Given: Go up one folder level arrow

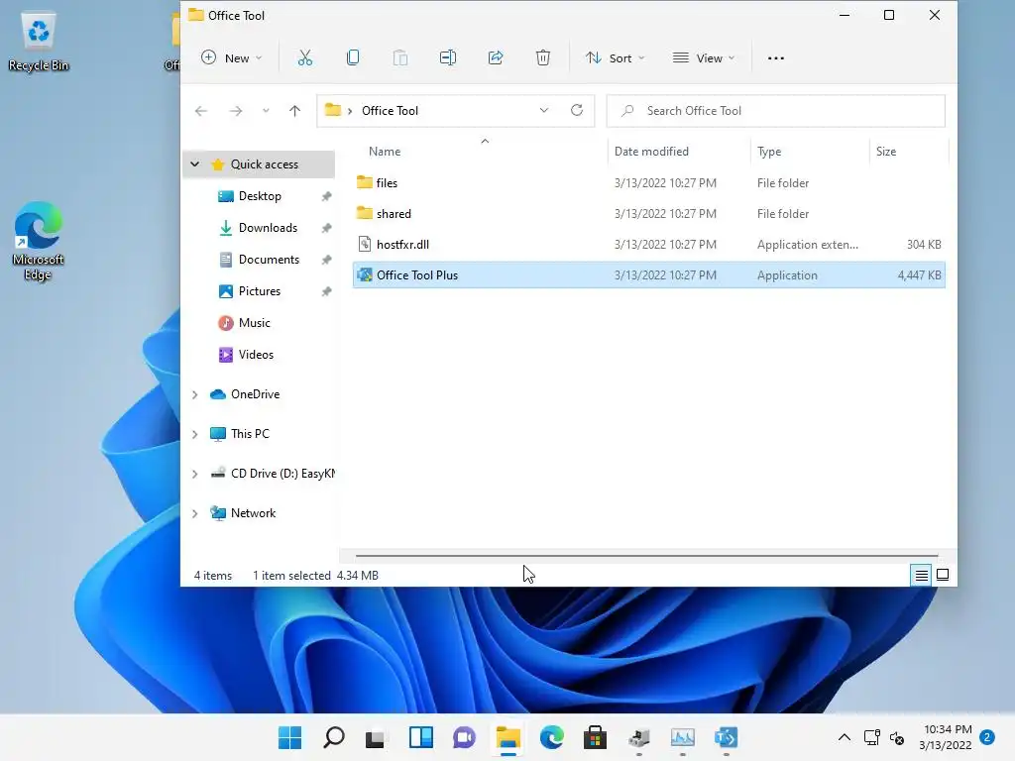Looking at the screenshot, I should pyautogui.click(x=294, y=111).
